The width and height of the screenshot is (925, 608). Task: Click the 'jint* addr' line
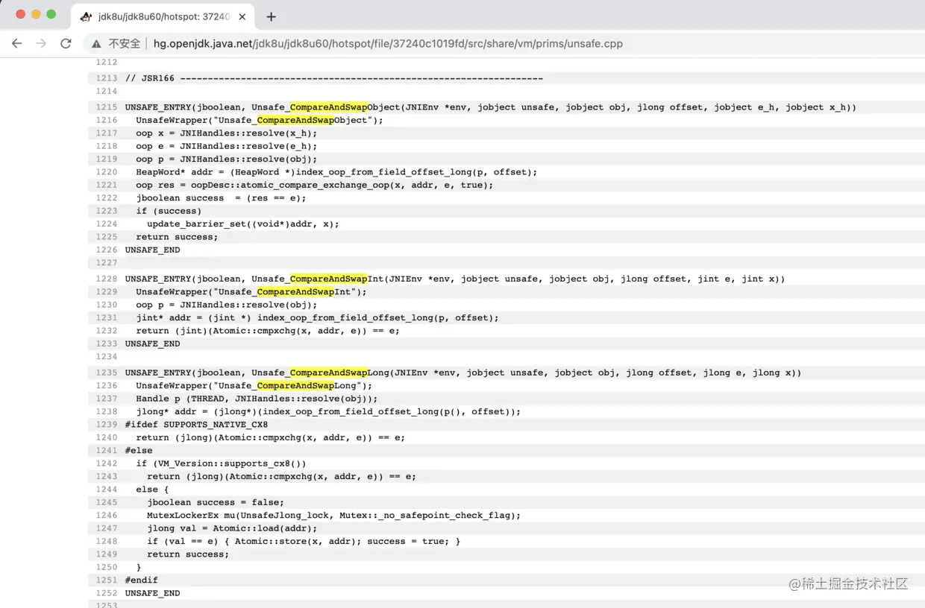click(317, 317)
